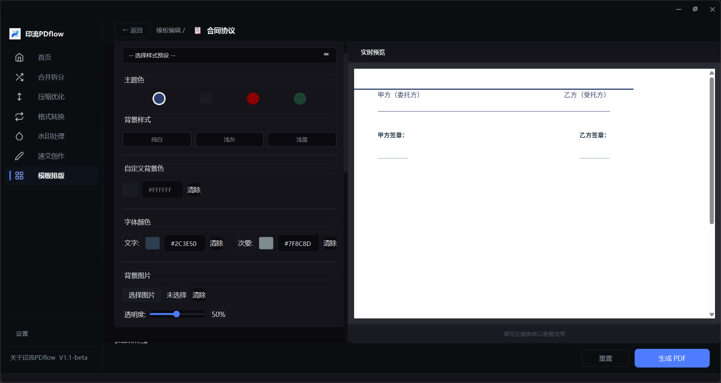Clear the 次要 secondary color
This screenshot has height=383, width=721.
point(330,243)
